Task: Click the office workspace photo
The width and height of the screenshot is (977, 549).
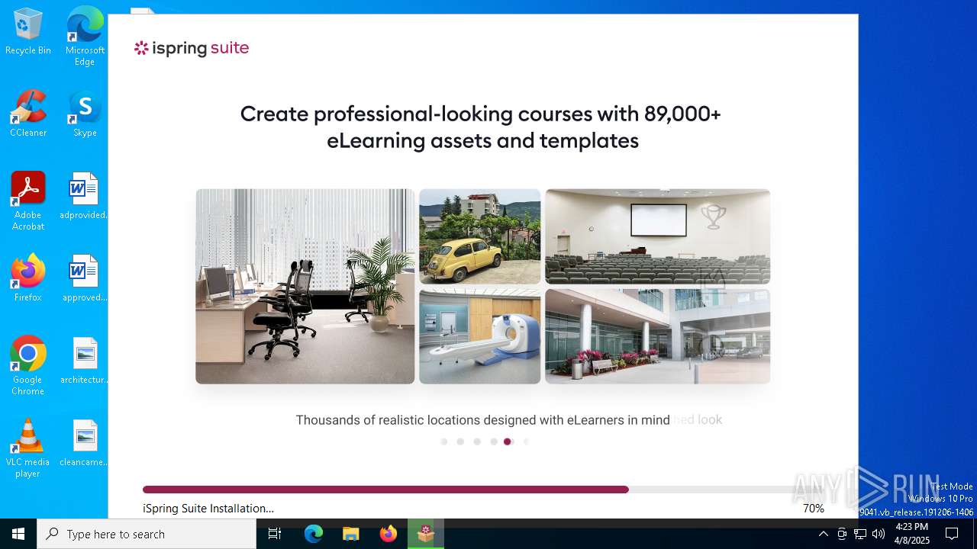Action: point(305,286)
